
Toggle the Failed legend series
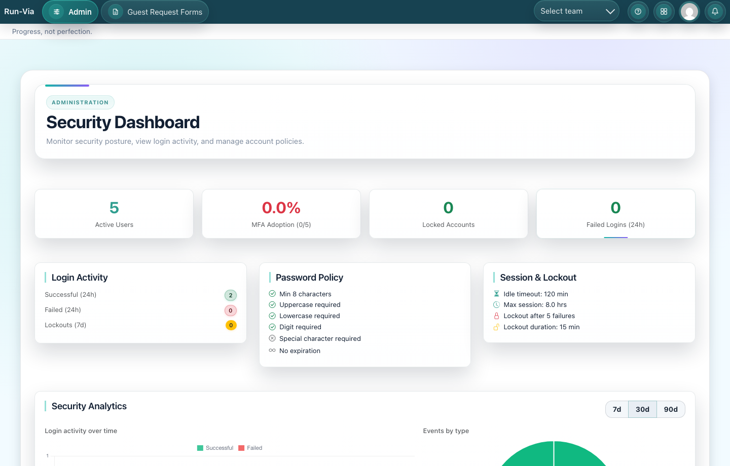click(x=250, y=448)
